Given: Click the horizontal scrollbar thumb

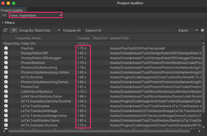Looking at the screenshot, I should click(x=99, y=131).
